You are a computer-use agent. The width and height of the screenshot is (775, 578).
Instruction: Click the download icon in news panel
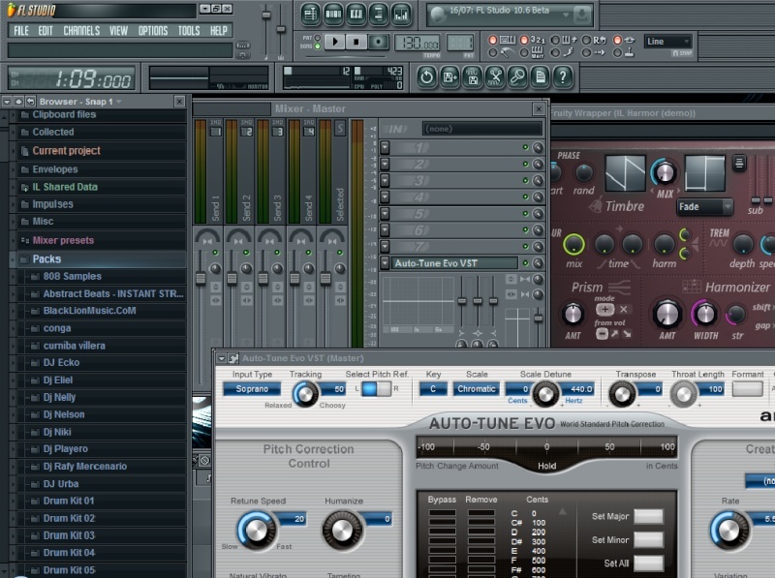click(x=582, y=15)
